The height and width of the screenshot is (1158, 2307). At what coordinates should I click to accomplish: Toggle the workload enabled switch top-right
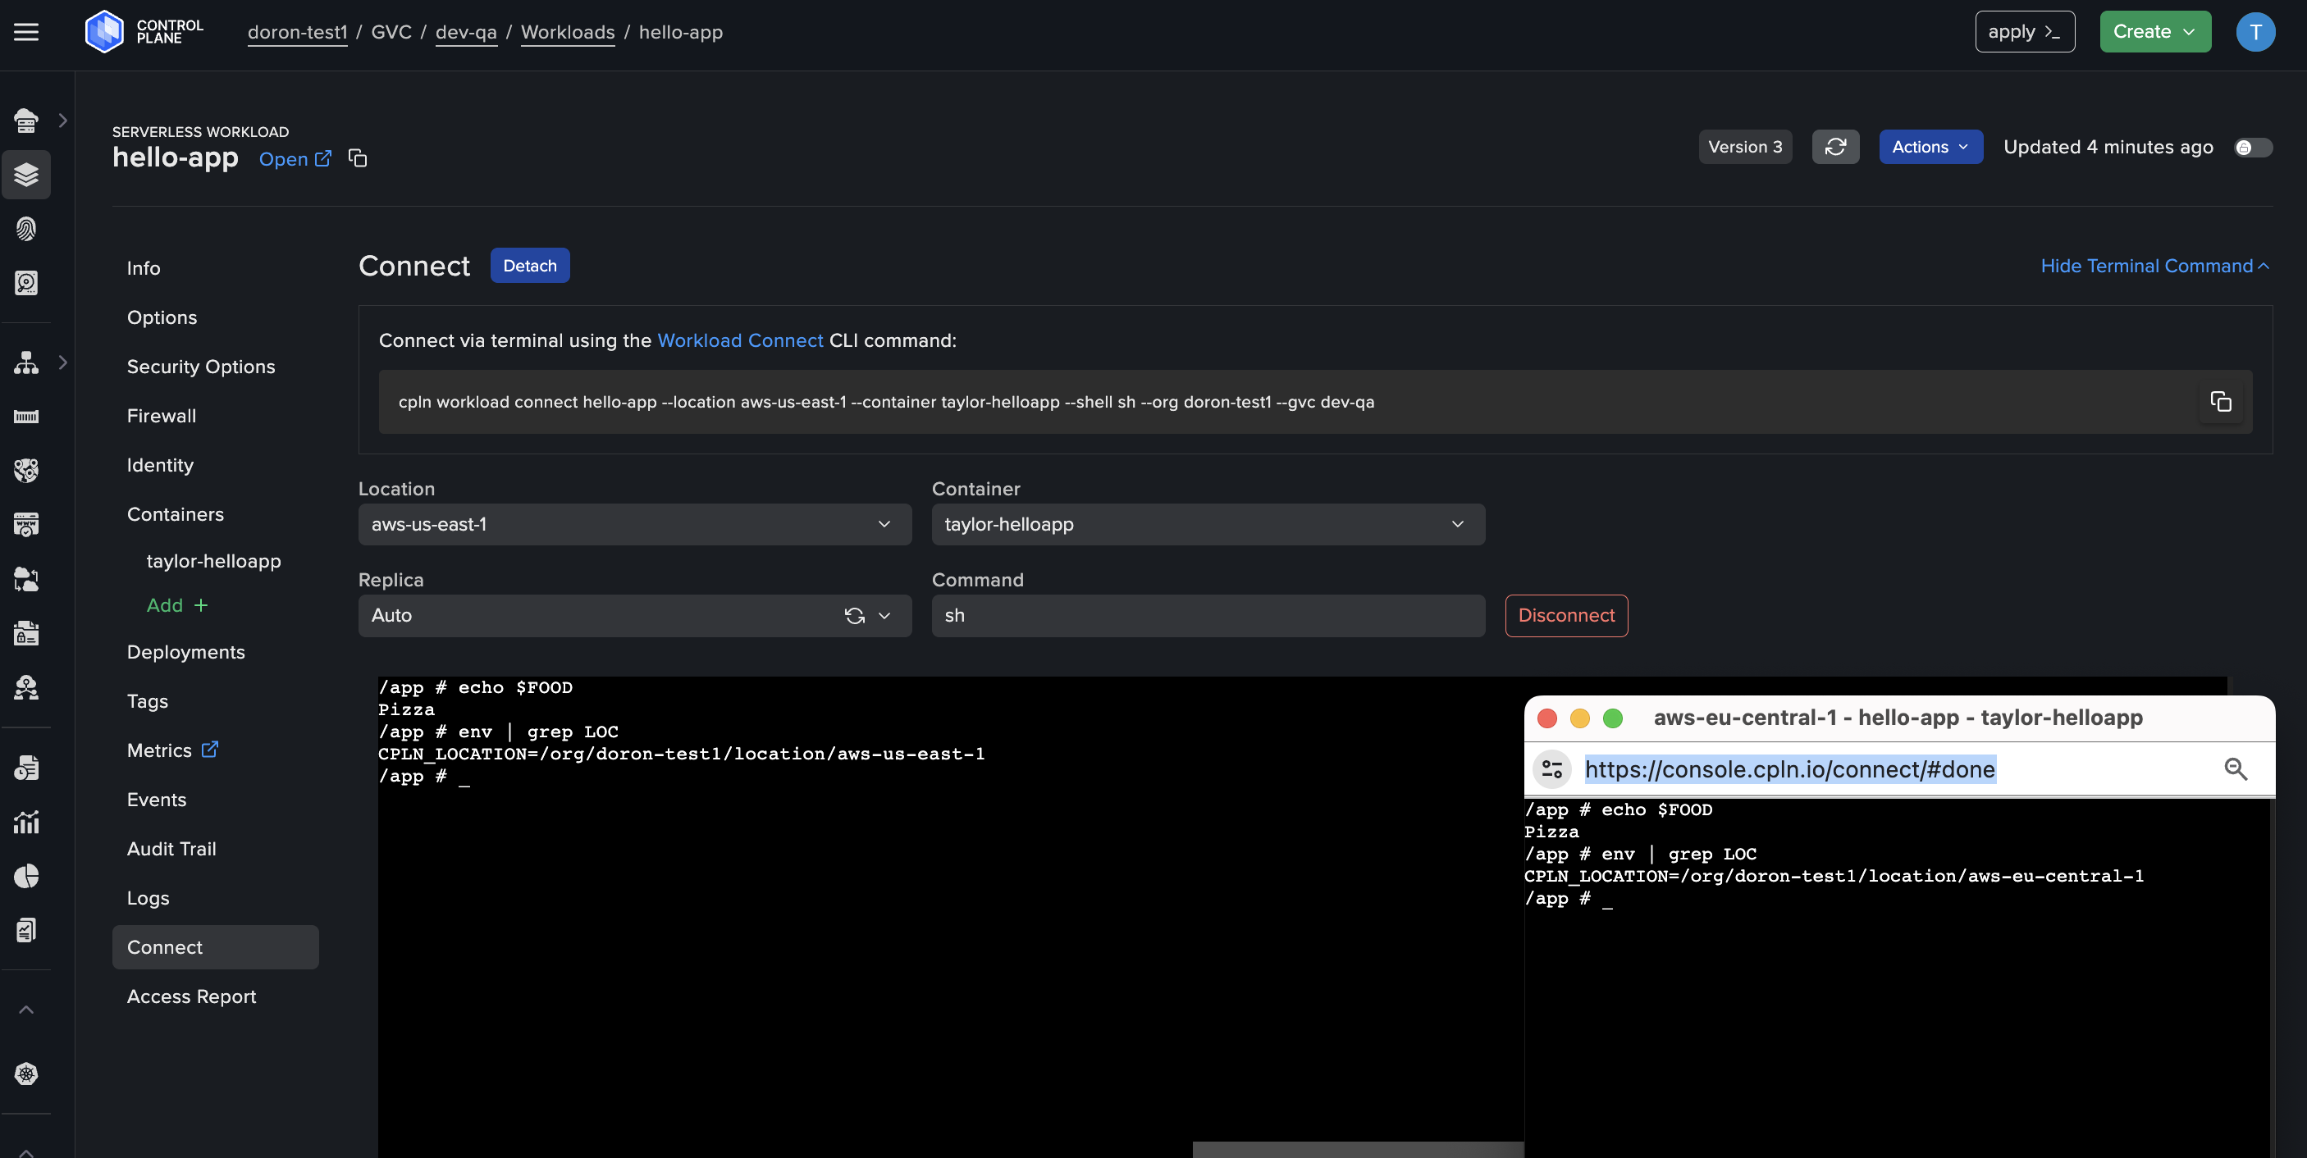pos(2251,148)
